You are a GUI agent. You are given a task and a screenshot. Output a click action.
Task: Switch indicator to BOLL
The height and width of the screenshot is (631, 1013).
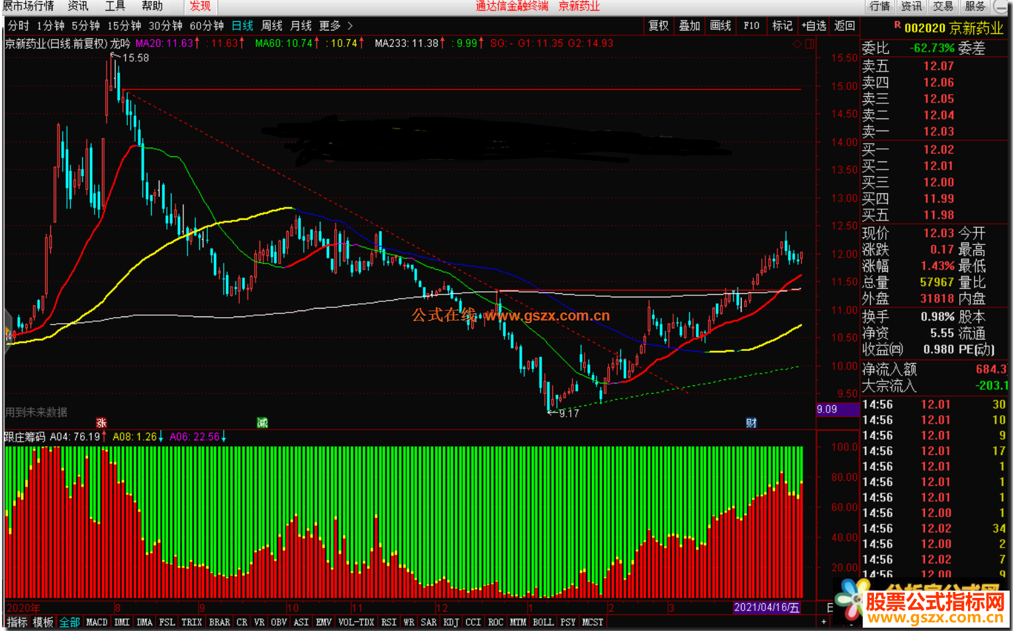coord(543,622)
